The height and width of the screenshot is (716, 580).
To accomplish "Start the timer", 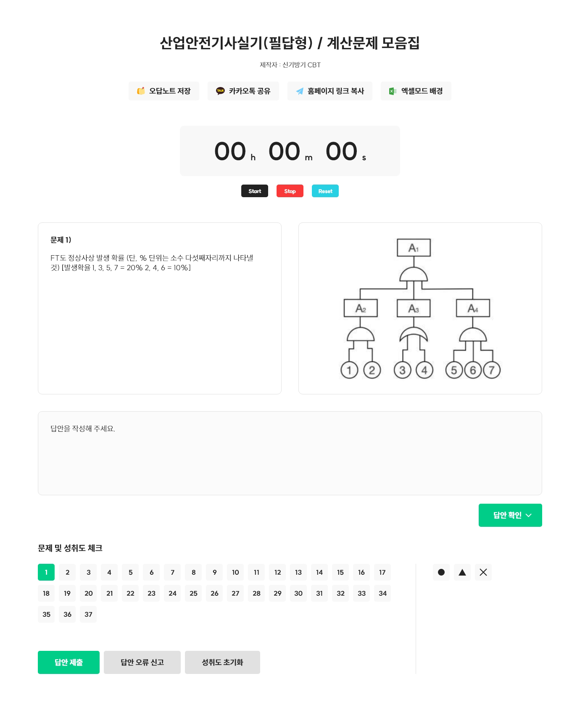I will 255,191.
